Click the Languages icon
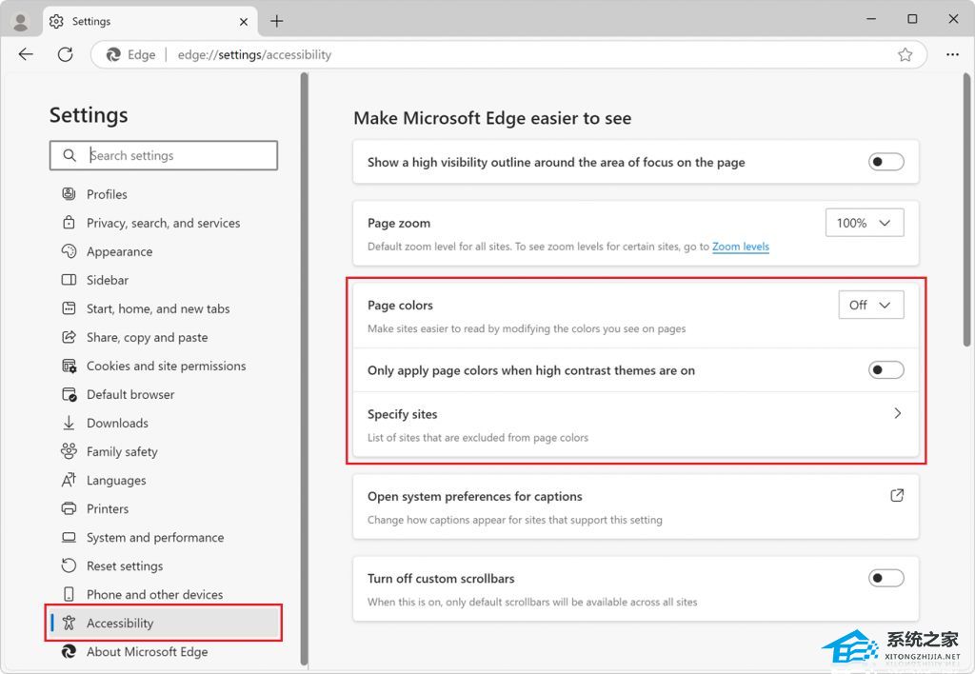Viewport: 975px width, 674px height. (x=69, y=480)
